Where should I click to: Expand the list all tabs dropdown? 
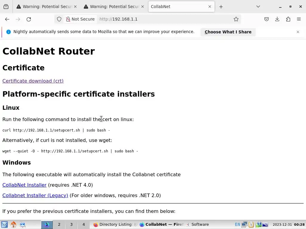pos(258,7)
